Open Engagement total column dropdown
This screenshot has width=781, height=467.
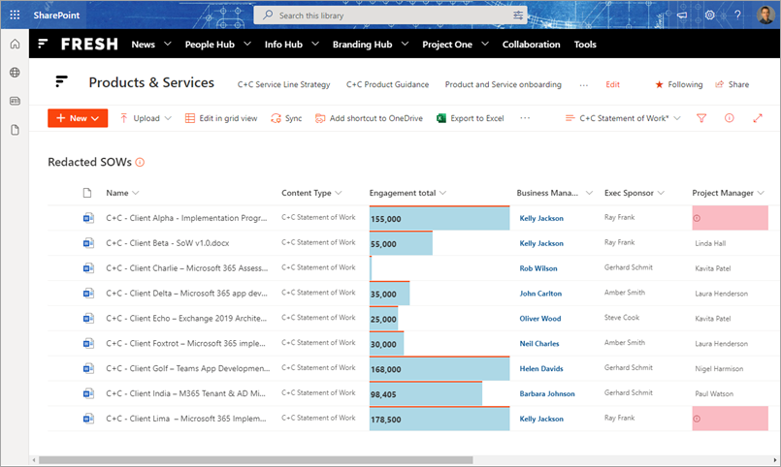442,193
